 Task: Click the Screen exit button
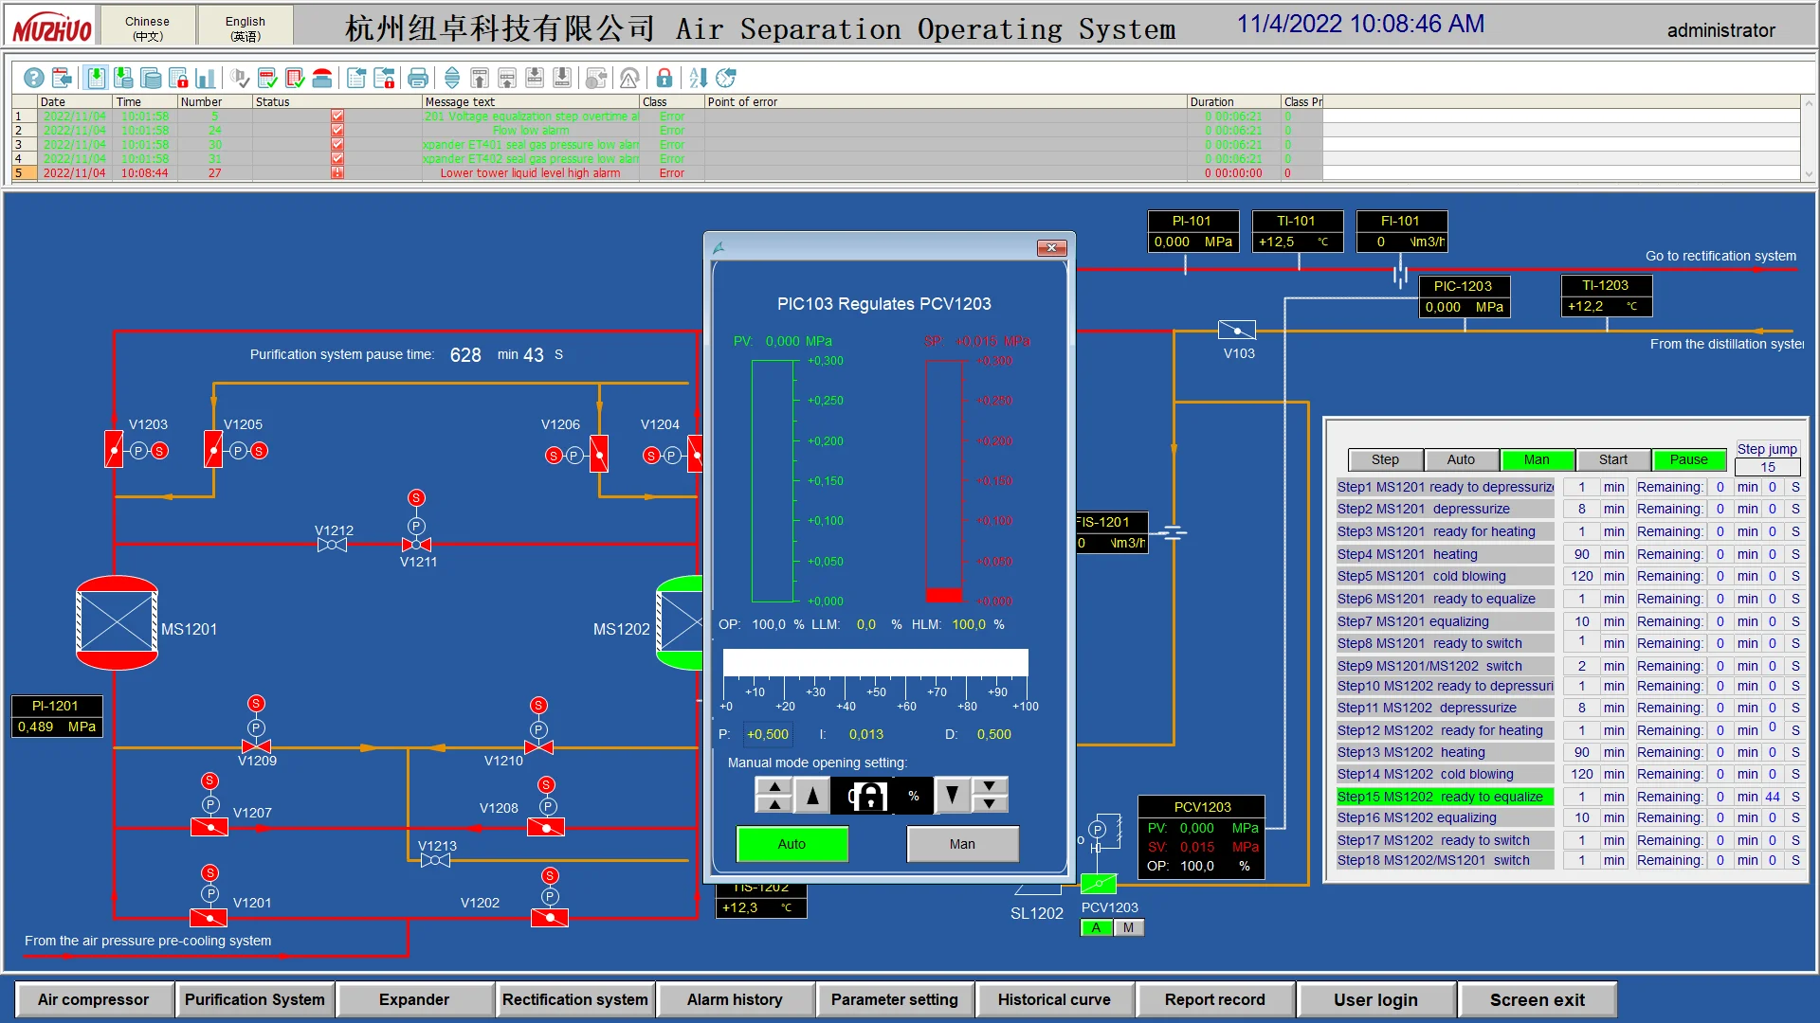point(1538,999)
